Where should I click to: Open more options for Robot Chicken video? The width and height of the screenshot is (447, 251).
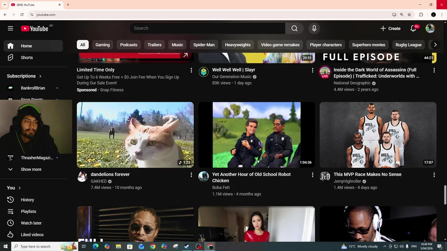point(313,175)
